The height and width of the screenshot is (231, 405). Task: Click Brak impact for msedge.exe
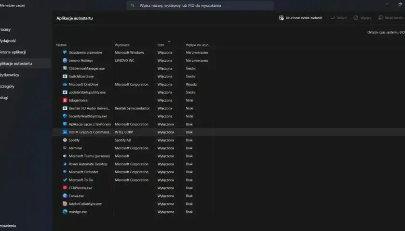click(x=189, y=212)
